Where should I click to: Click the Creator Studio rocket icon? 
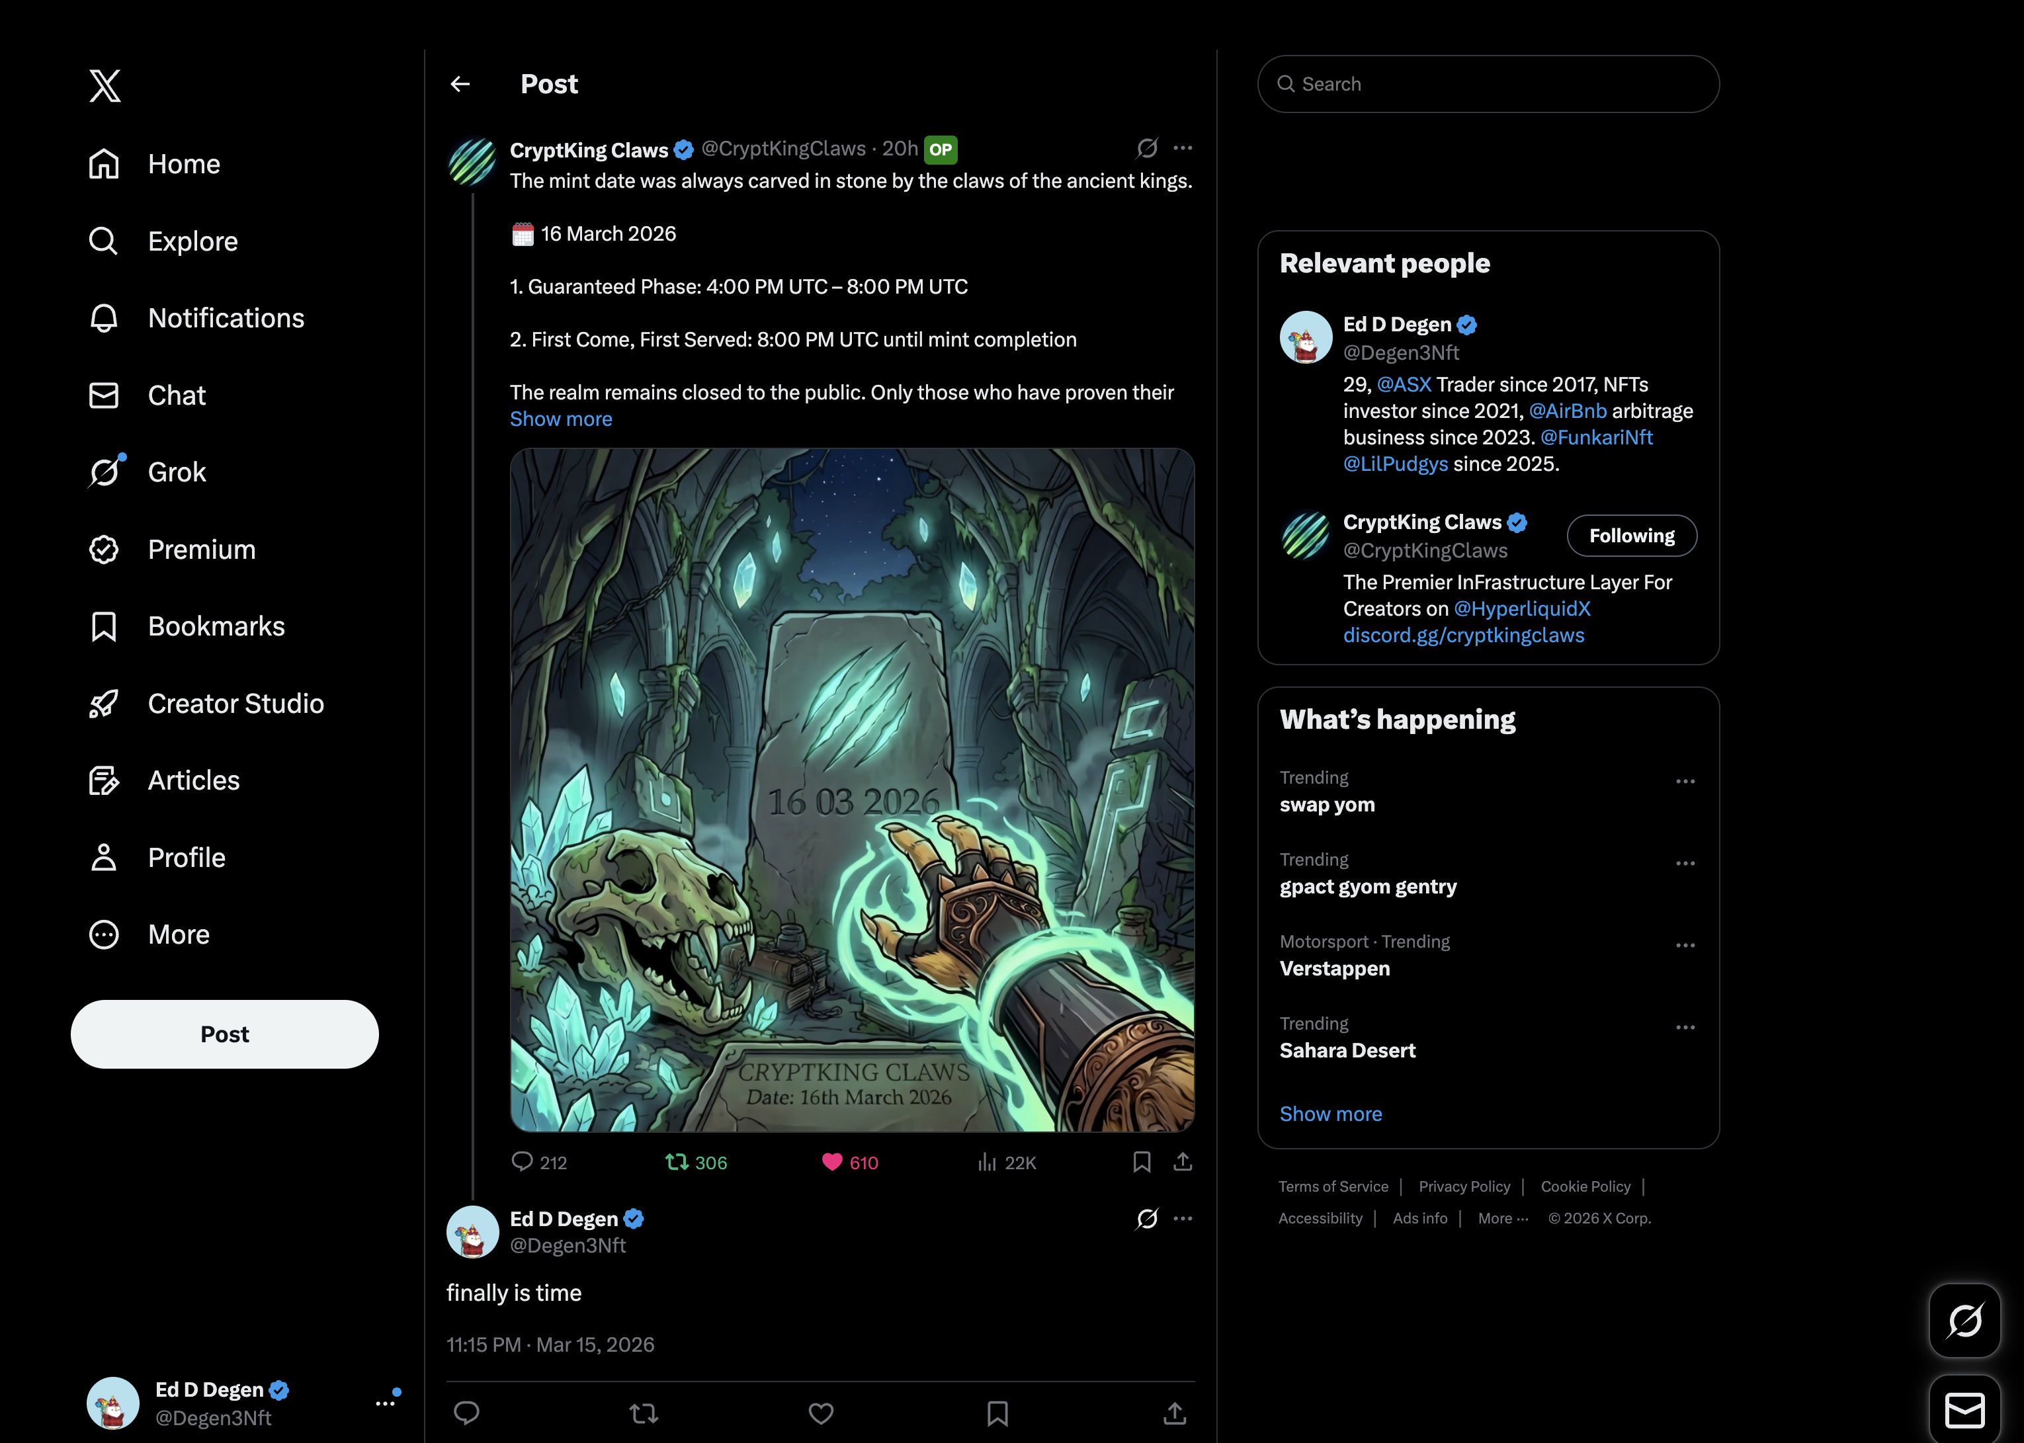point(104,704)
